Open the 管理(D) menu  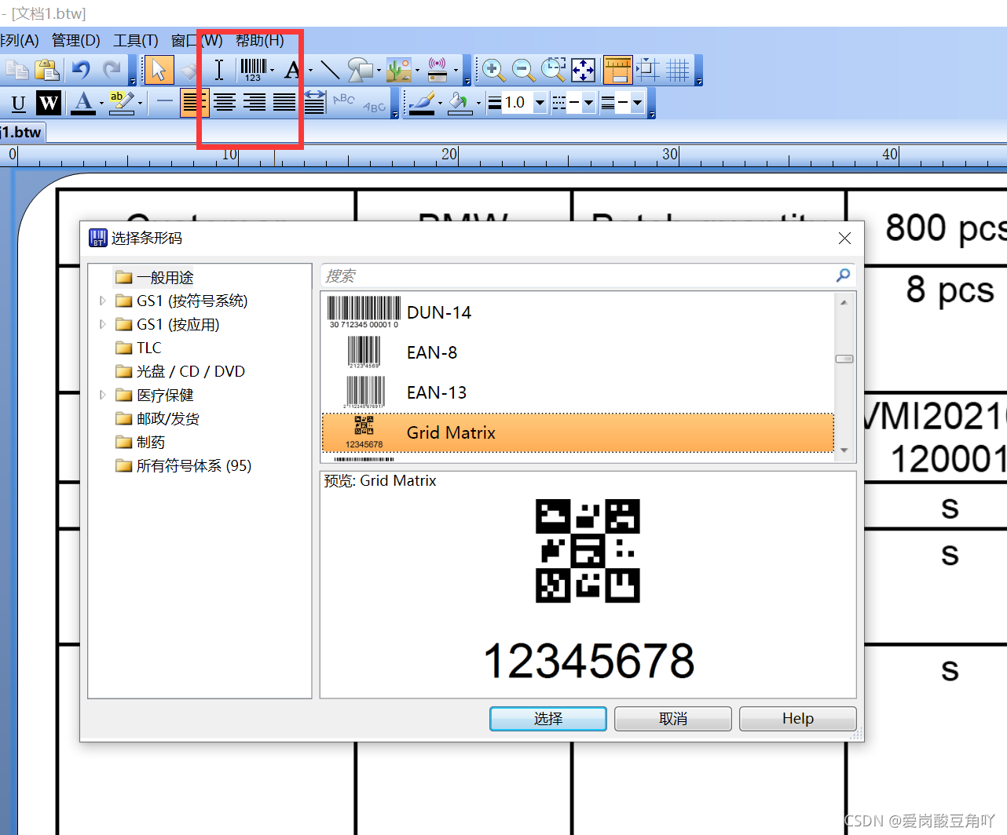click(76, 40)
